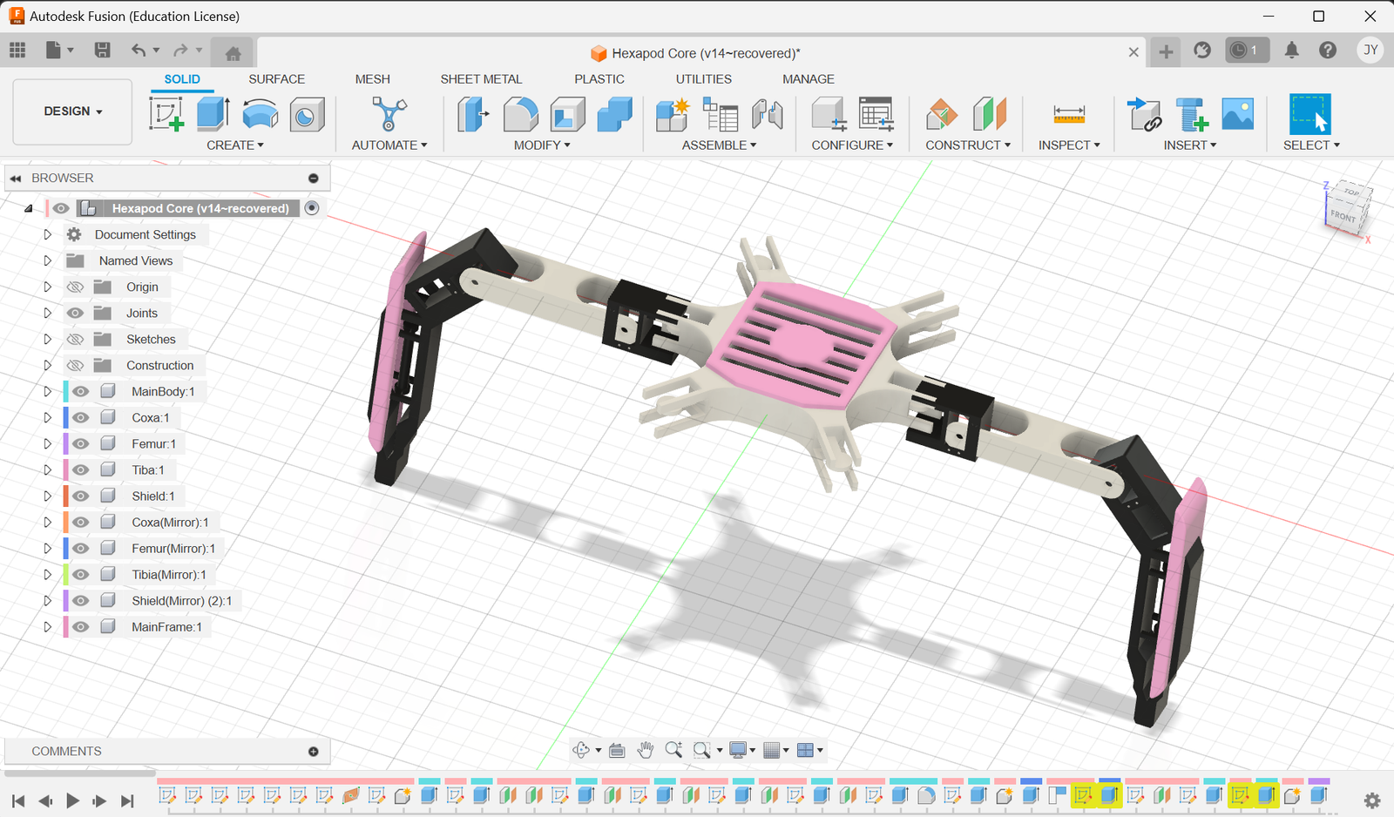Select the Pan tool in the navigation bar
Screen dimensions: 1394x817
tap(646, 750)
